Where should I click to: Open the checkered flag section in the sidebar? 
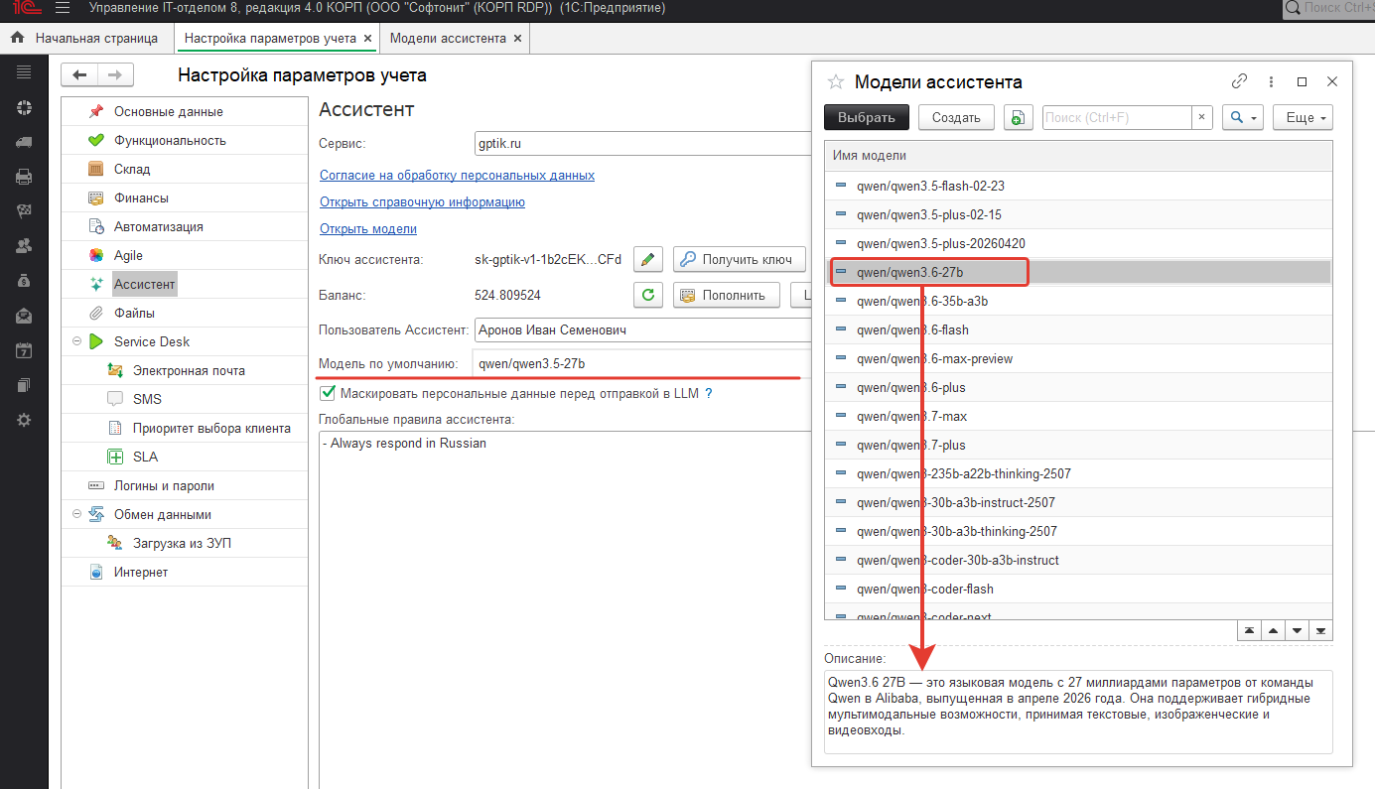pyautogui.click(x=24, y=211)
